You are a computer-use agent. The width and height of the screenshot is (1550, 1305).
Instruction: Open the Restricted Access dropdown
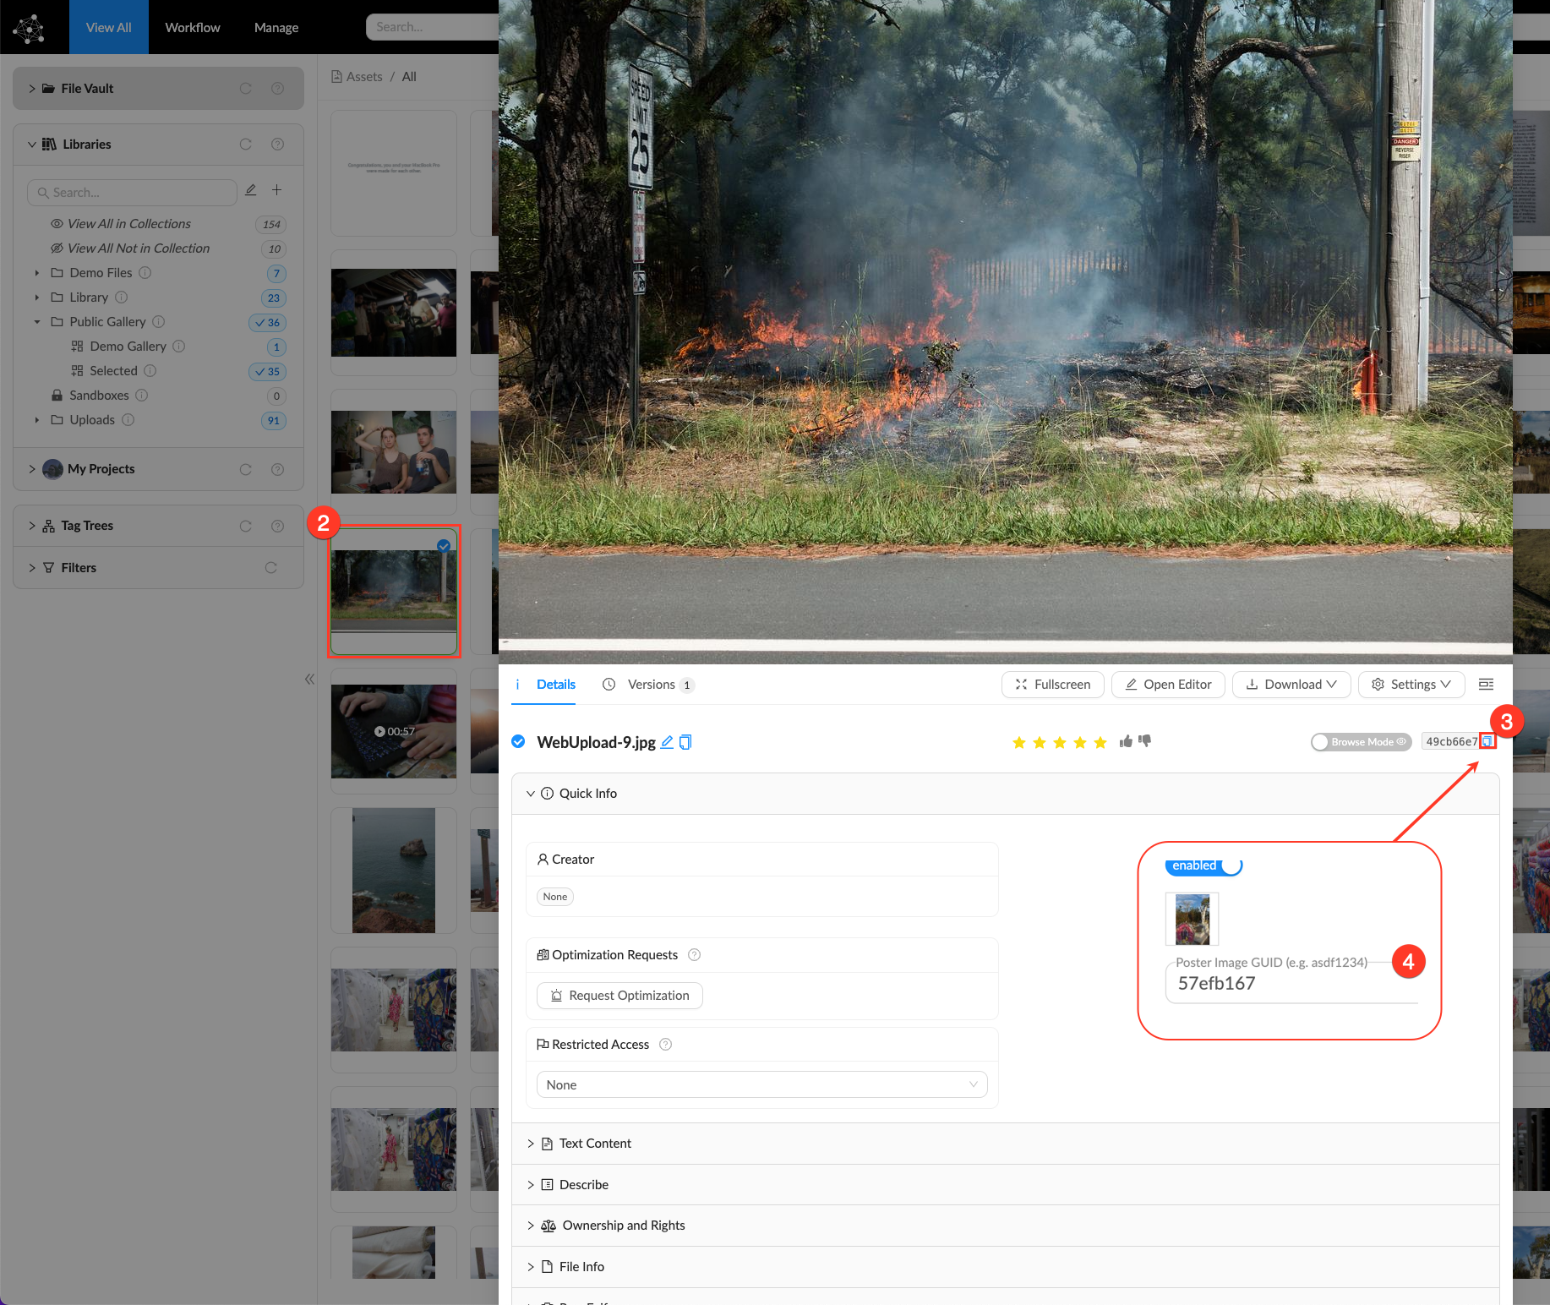pyautogui.click(x=761, y=1084)
